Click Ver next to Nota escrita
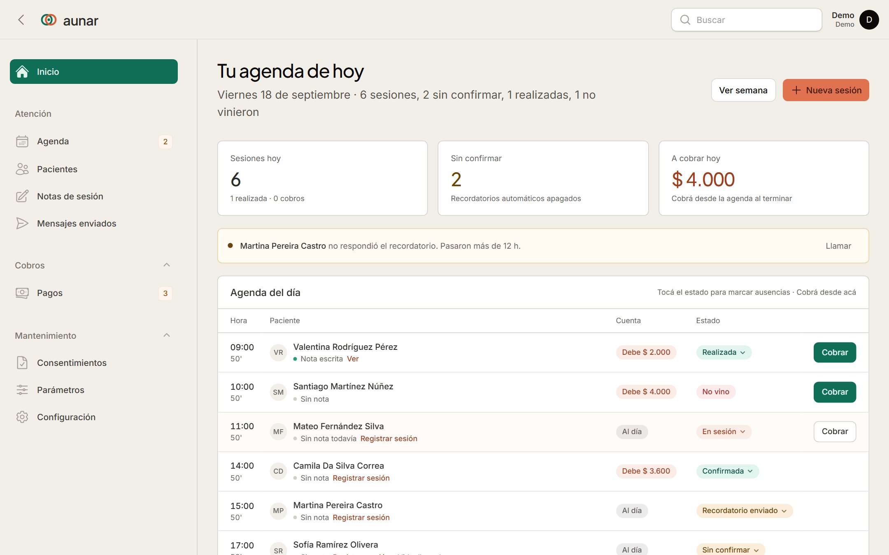Image resolution: width=889 pixels, height=555 pixels. (353, 359)
